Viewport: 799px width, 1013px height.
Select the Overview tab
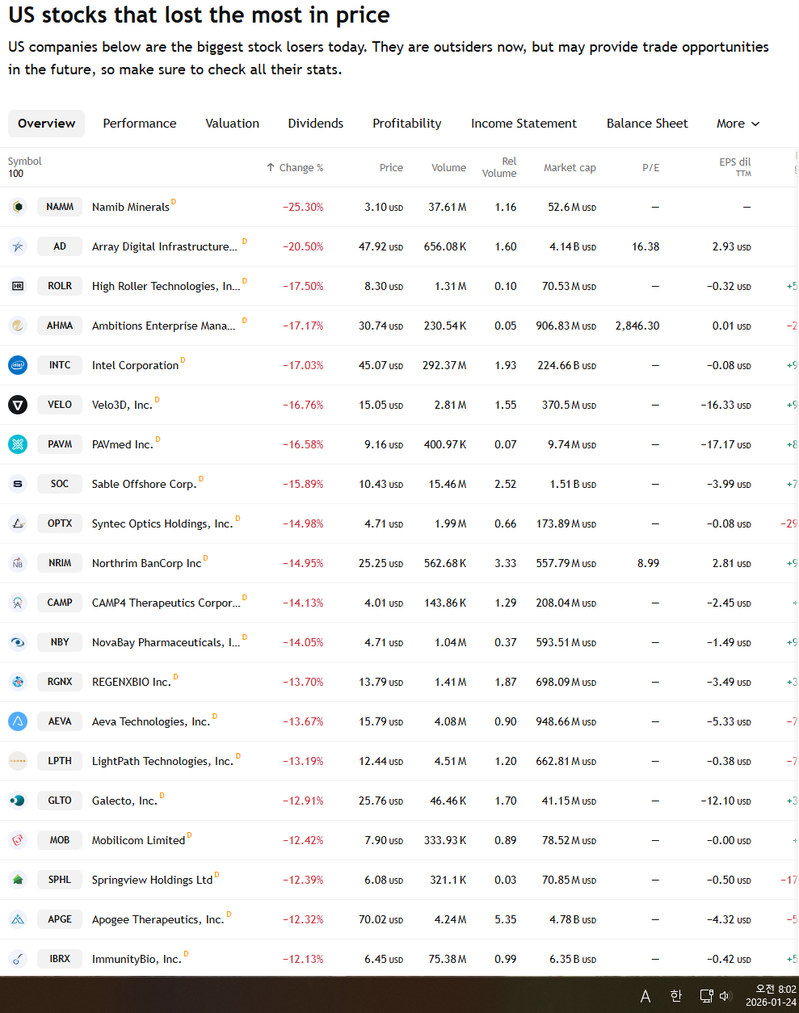pyautogui.click(x=47, y=124)
